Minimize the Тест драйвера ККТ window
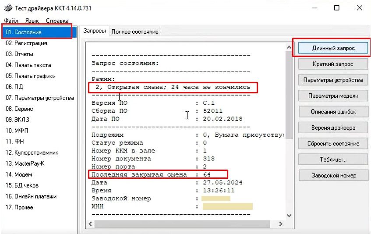 pos(314,8)
